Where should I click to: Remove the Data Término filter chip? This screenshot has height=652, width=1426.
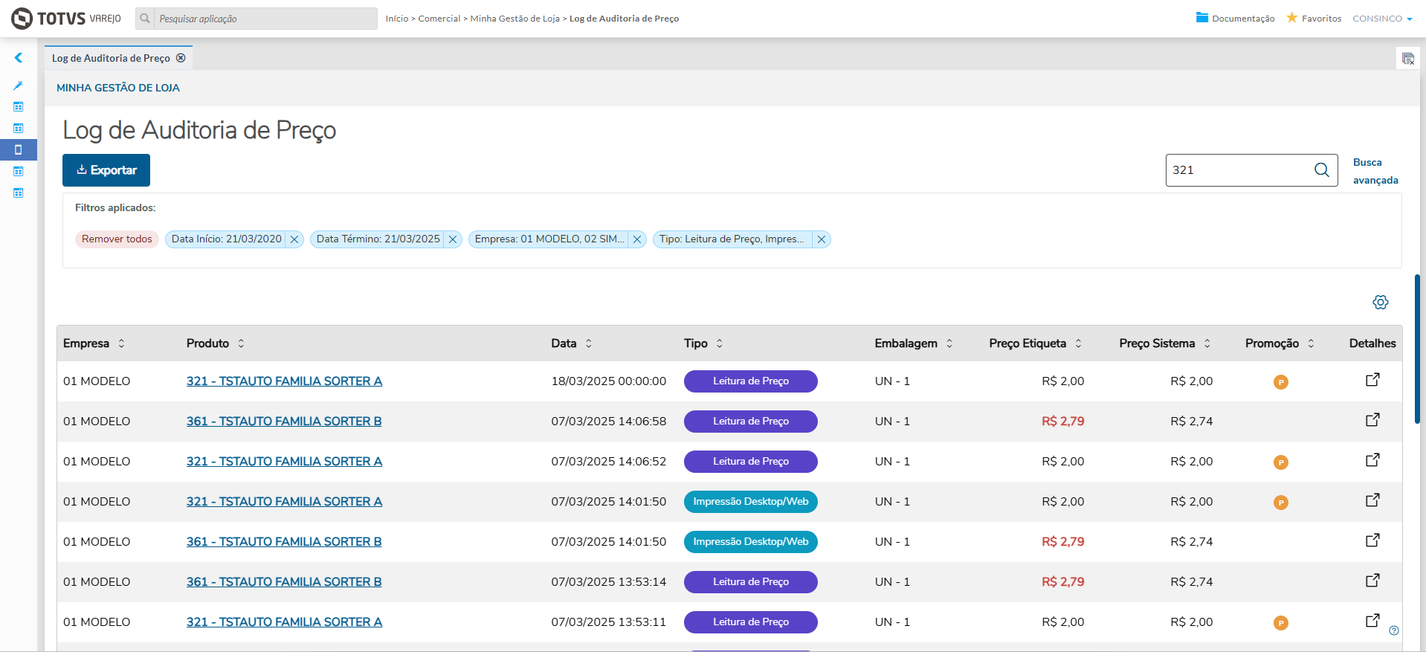[x=453, y=239]
